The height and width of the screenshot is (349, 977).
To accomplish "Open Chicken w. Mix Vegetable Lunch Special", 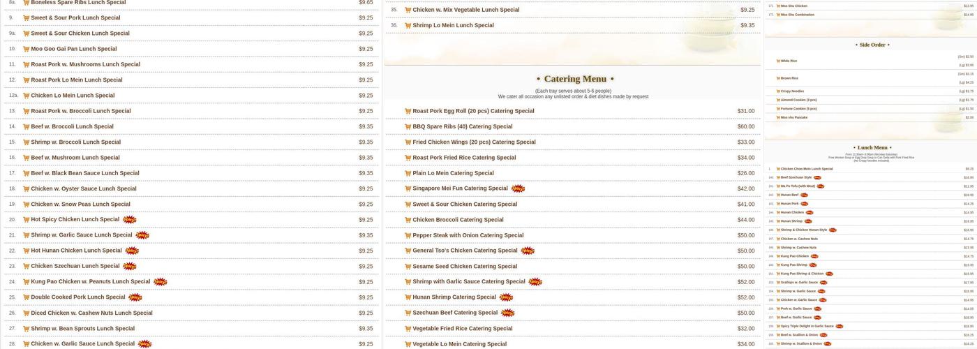I will click(466, 10).
